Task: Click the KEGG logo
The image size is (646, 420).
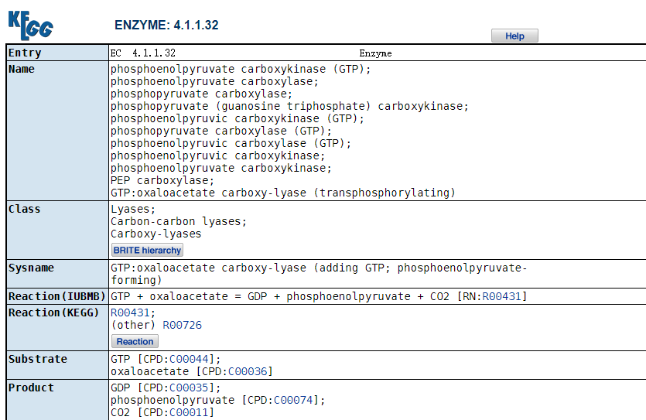Action: [30, 25]
